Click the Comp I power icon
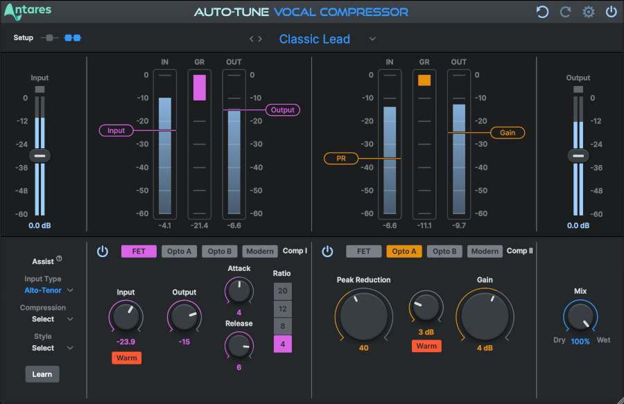Viewport: 624px width, 404px height. tap(103, 251)
